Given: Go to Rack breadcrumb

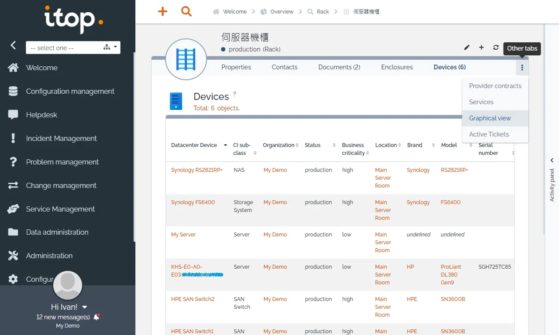Looking at the screenshot, I should (x=318, y=12).
